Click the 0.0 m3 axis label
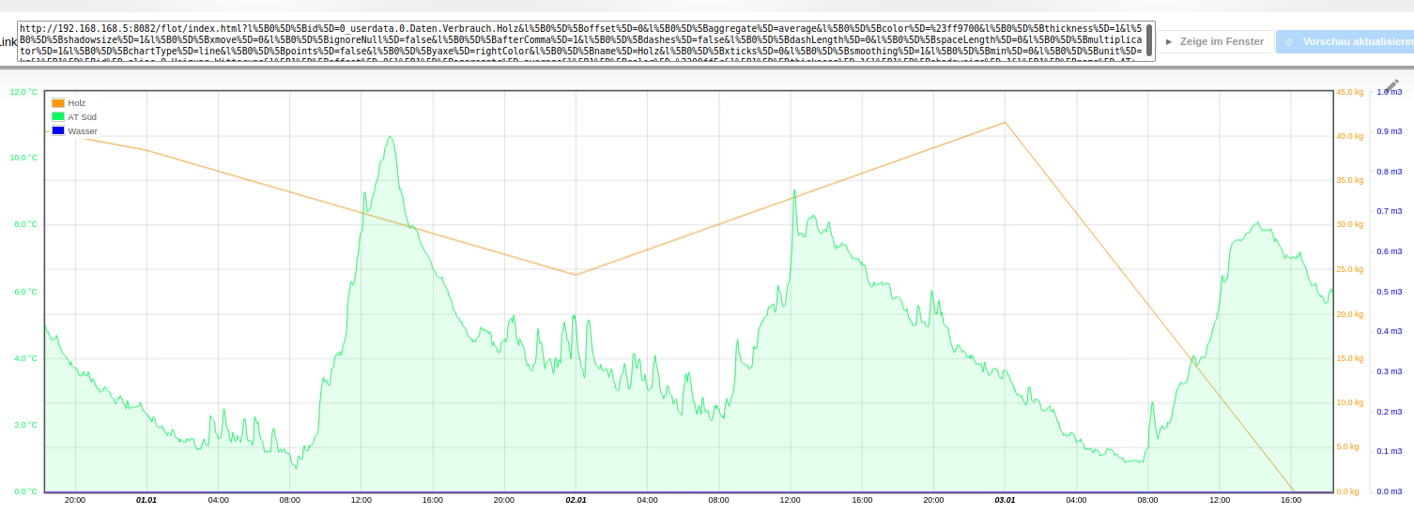The image size is (1414, 514). click(1390, 491)
